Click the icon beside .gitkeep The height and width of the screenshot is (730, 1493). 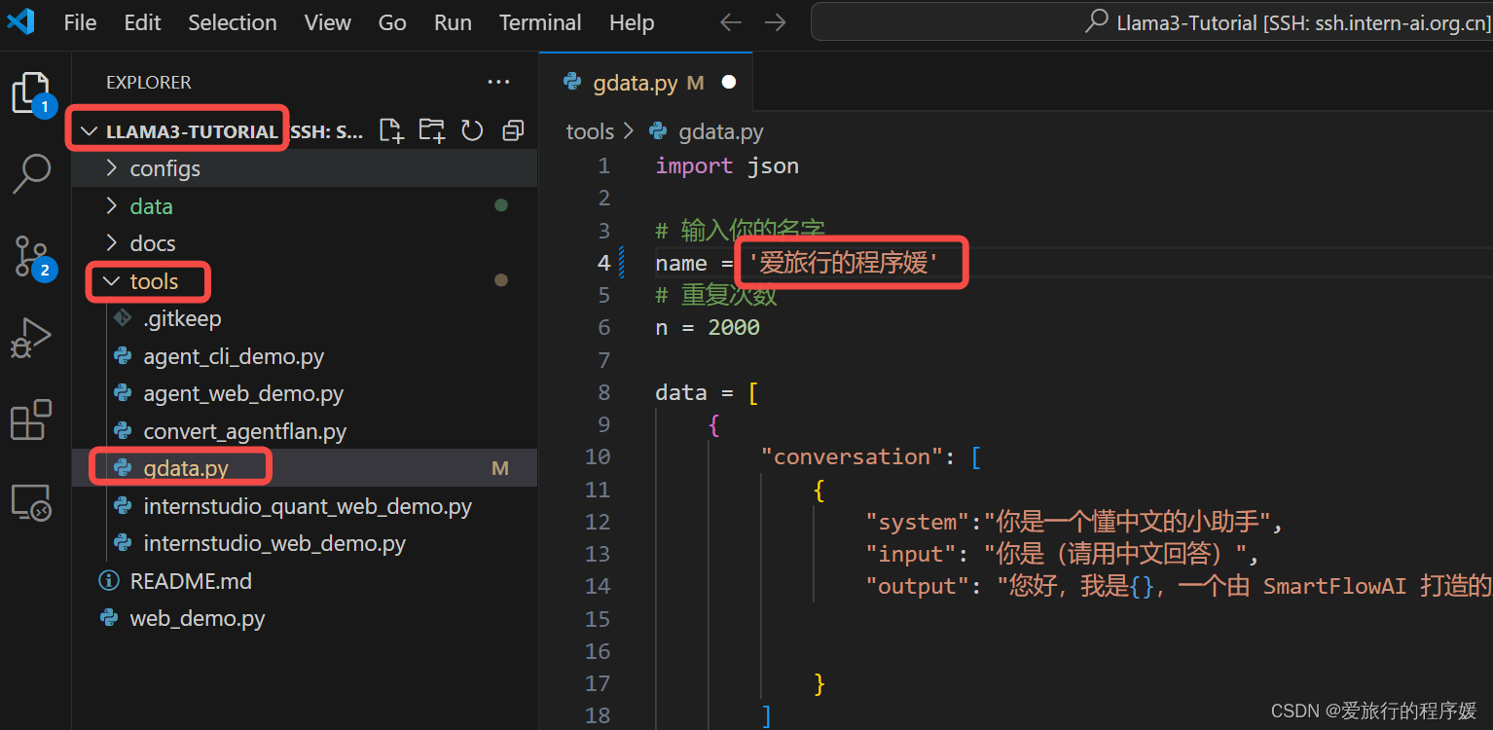coord(123,318)
